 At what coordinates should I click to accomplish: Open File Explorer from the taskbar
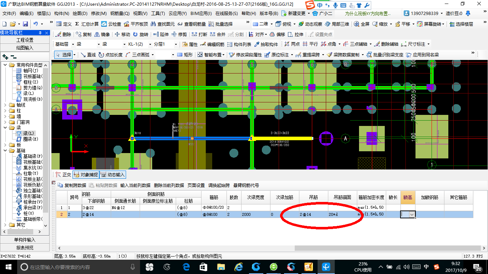pyautogui.click(x=221, y=267)
